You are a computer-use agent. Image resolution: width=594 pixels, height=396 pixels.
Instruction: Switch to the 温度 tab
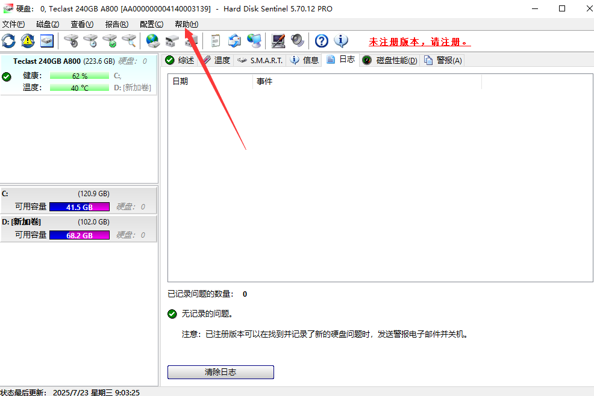(216, 60)
